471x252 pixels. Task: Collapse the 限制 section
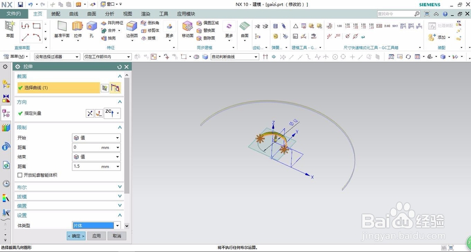pyautogui.click(x=120, y=127)
